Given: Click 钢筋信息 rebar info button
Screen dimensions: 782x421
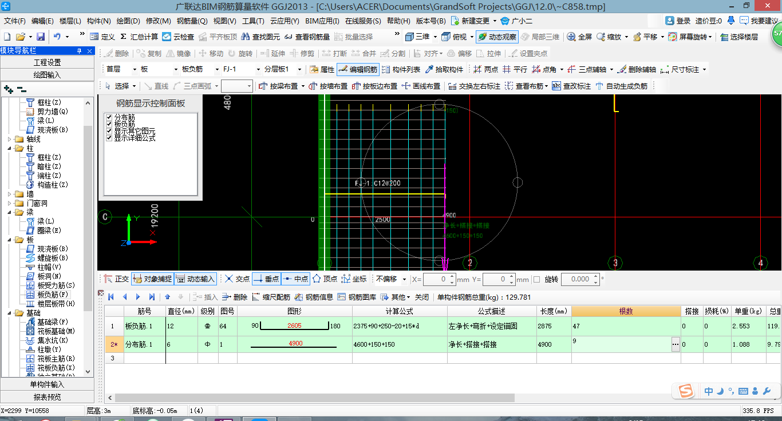Looking at the screenshot, I should click(314, 297).
